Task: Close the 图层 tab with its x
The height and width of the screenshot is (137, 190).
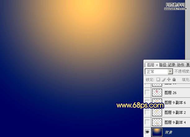Action: pos(157,65)
